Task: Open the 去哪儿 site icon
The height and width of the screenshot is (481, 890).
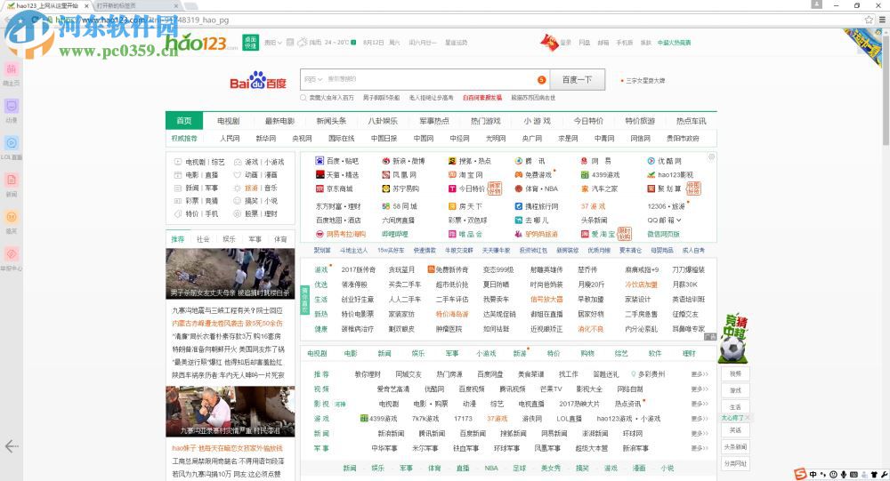Action: coord(519,220)
